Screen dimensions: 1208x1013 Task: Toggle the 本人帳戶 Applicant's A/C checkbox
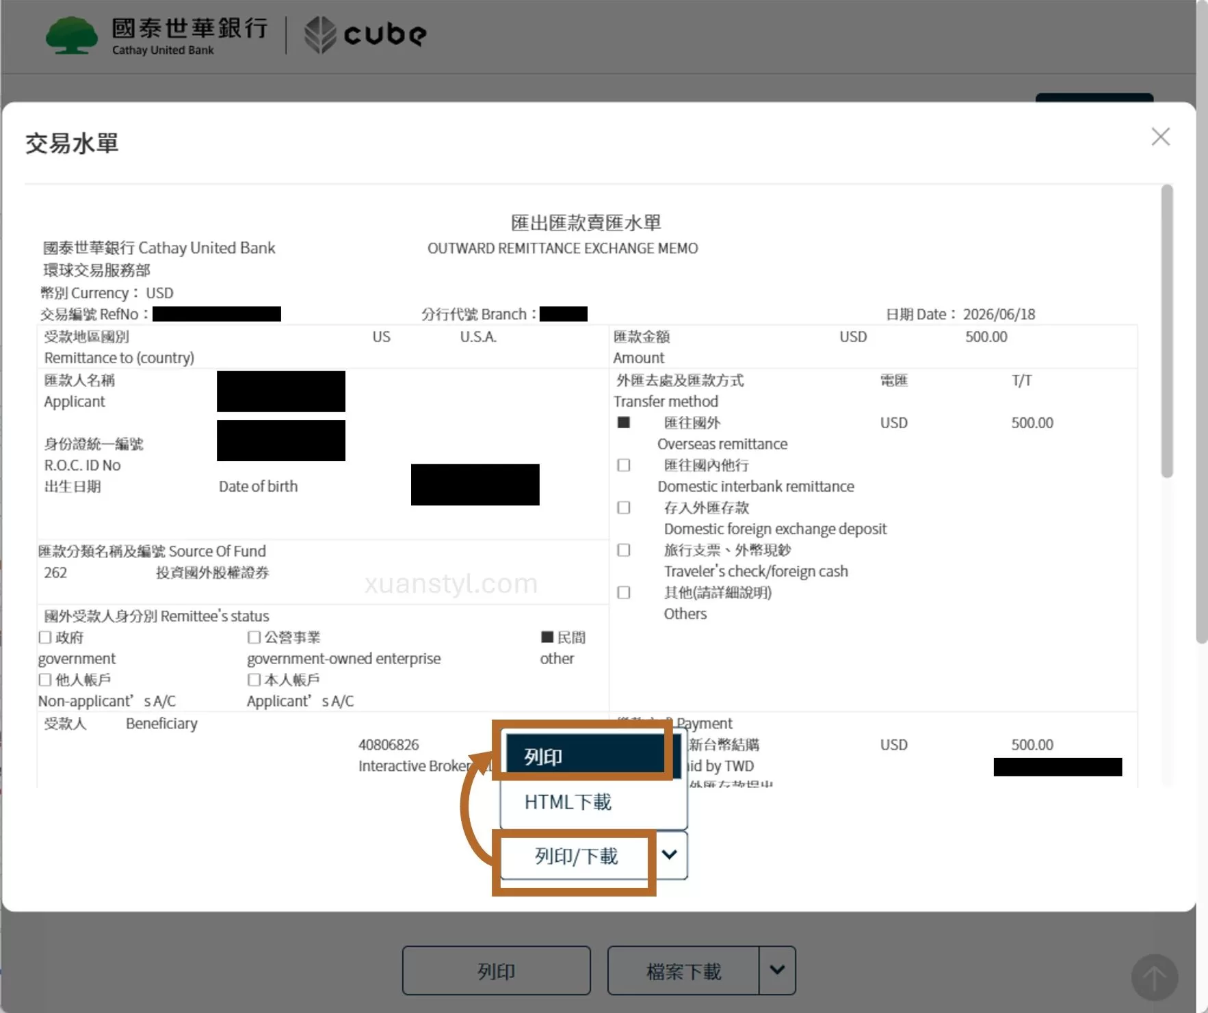[x=254, y=680]
